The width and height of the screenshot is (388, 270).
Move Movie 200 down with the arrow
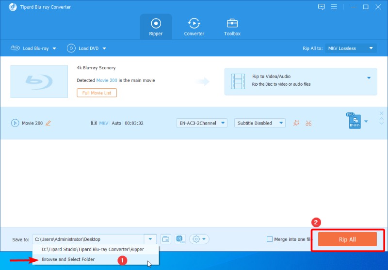pos(381,123)
